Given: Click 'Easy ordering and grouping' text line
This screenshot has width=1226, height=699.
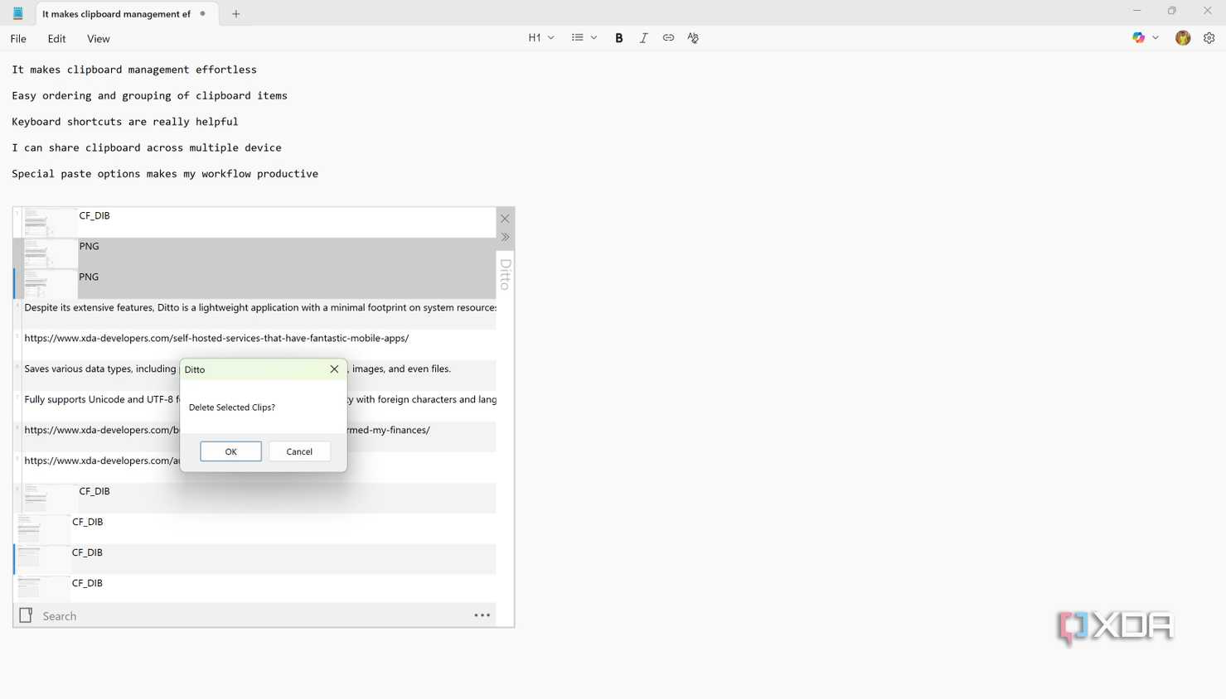Looking at the screenshot, I should [x=149, y=96].
